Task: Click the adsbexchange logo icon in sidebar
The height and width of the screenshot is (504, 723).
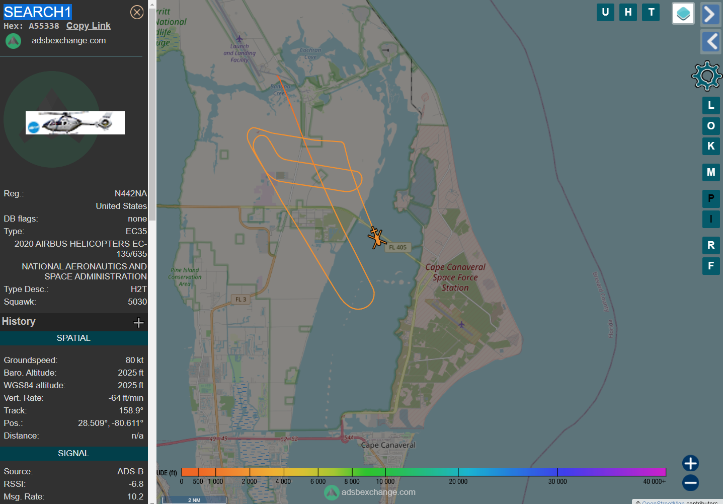Action: click(14, 41)
